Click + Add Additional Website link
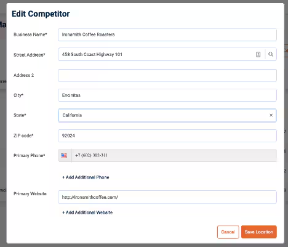 [x=87, y=213]
